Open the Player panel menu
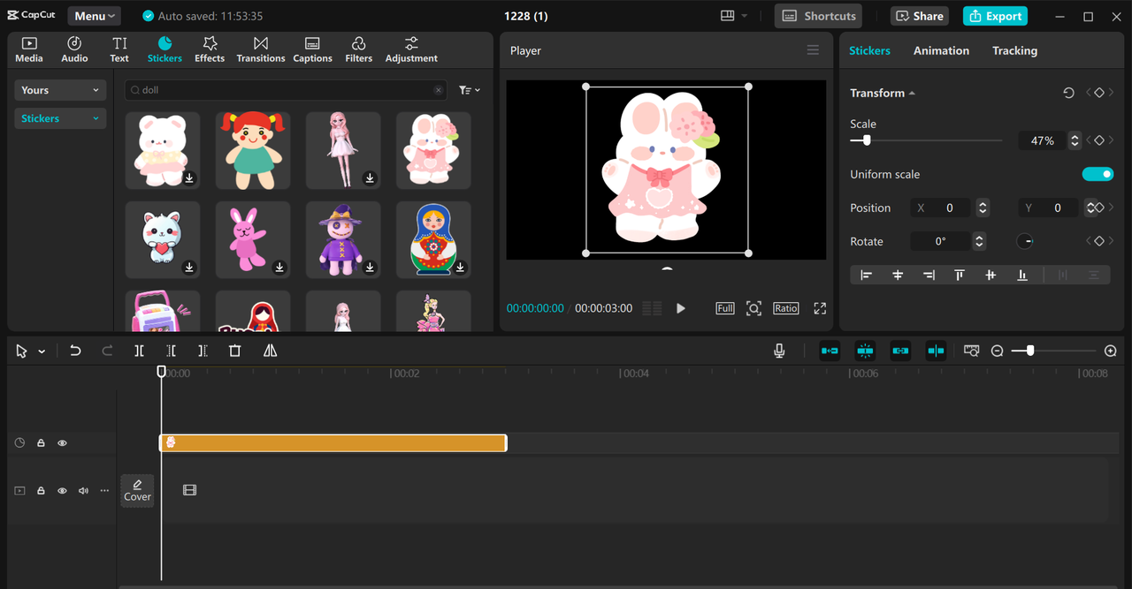This screenshot has height=589, width=1132. pyautogui.click(x=813, y=50)
